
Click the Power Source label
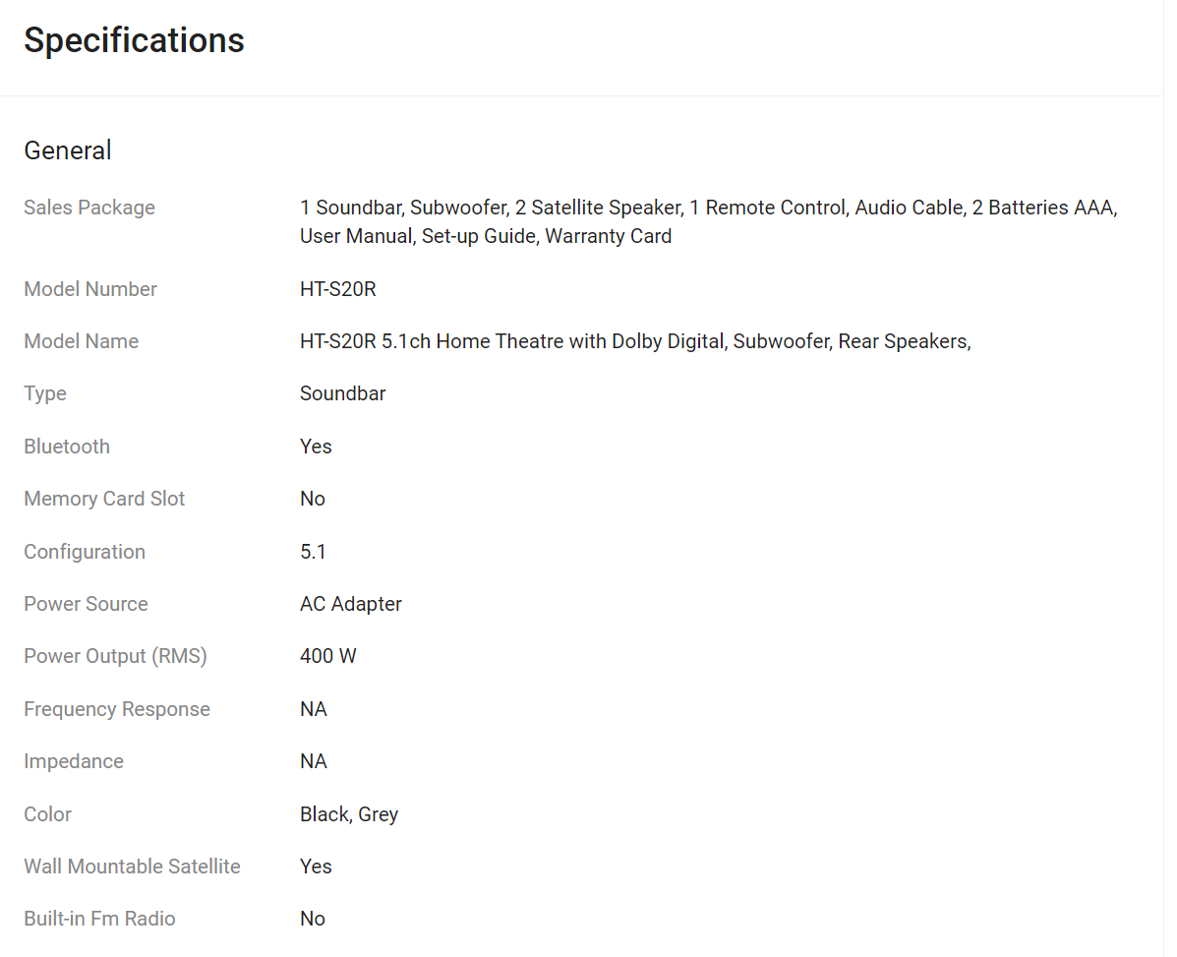pos(86,604)
